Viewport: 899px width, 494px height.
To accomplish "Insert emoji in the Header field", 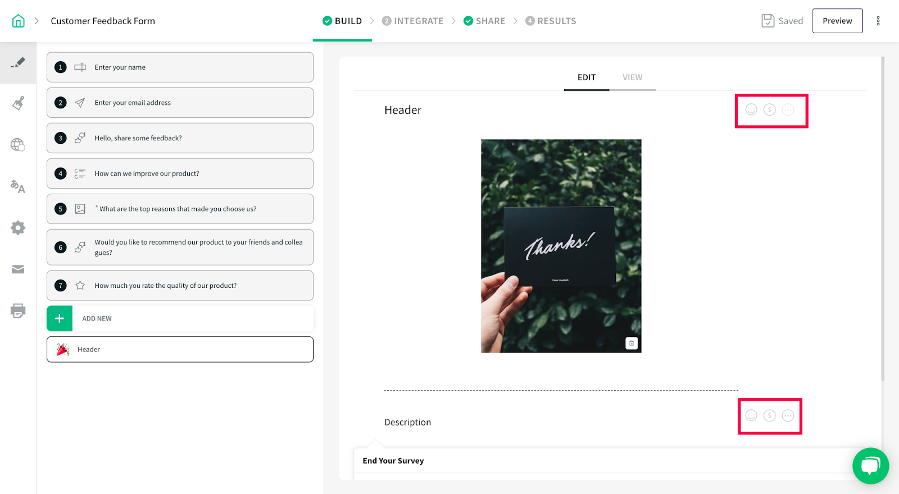I will click(751, 109).
